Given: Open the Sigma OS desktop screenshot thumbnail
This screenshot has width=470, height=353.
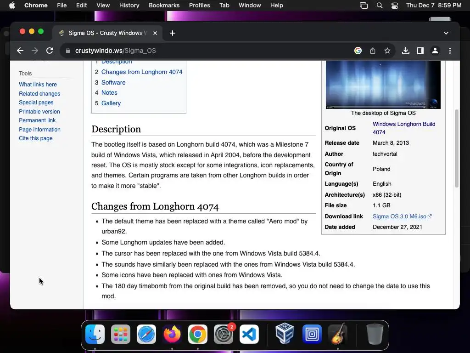Looking at the screenshot, I should pos(383,85).
